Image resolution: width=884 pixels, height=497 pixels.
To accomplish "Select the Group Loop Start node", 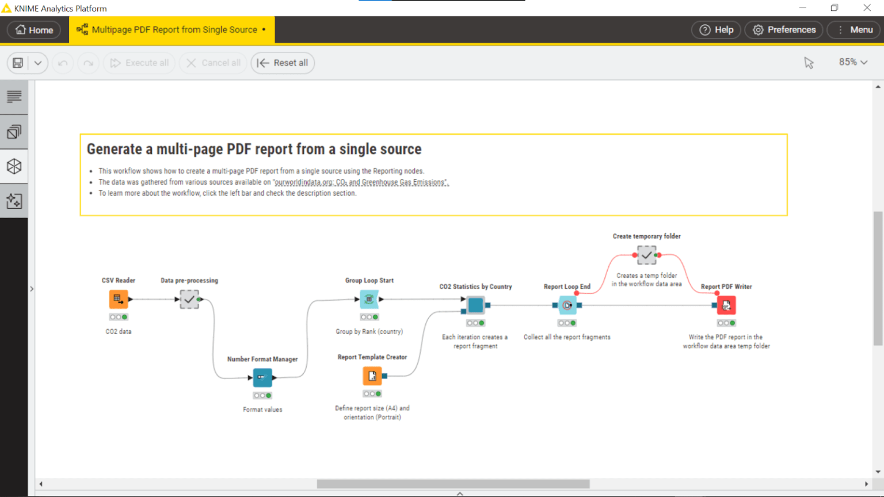I will pos(369,299).
